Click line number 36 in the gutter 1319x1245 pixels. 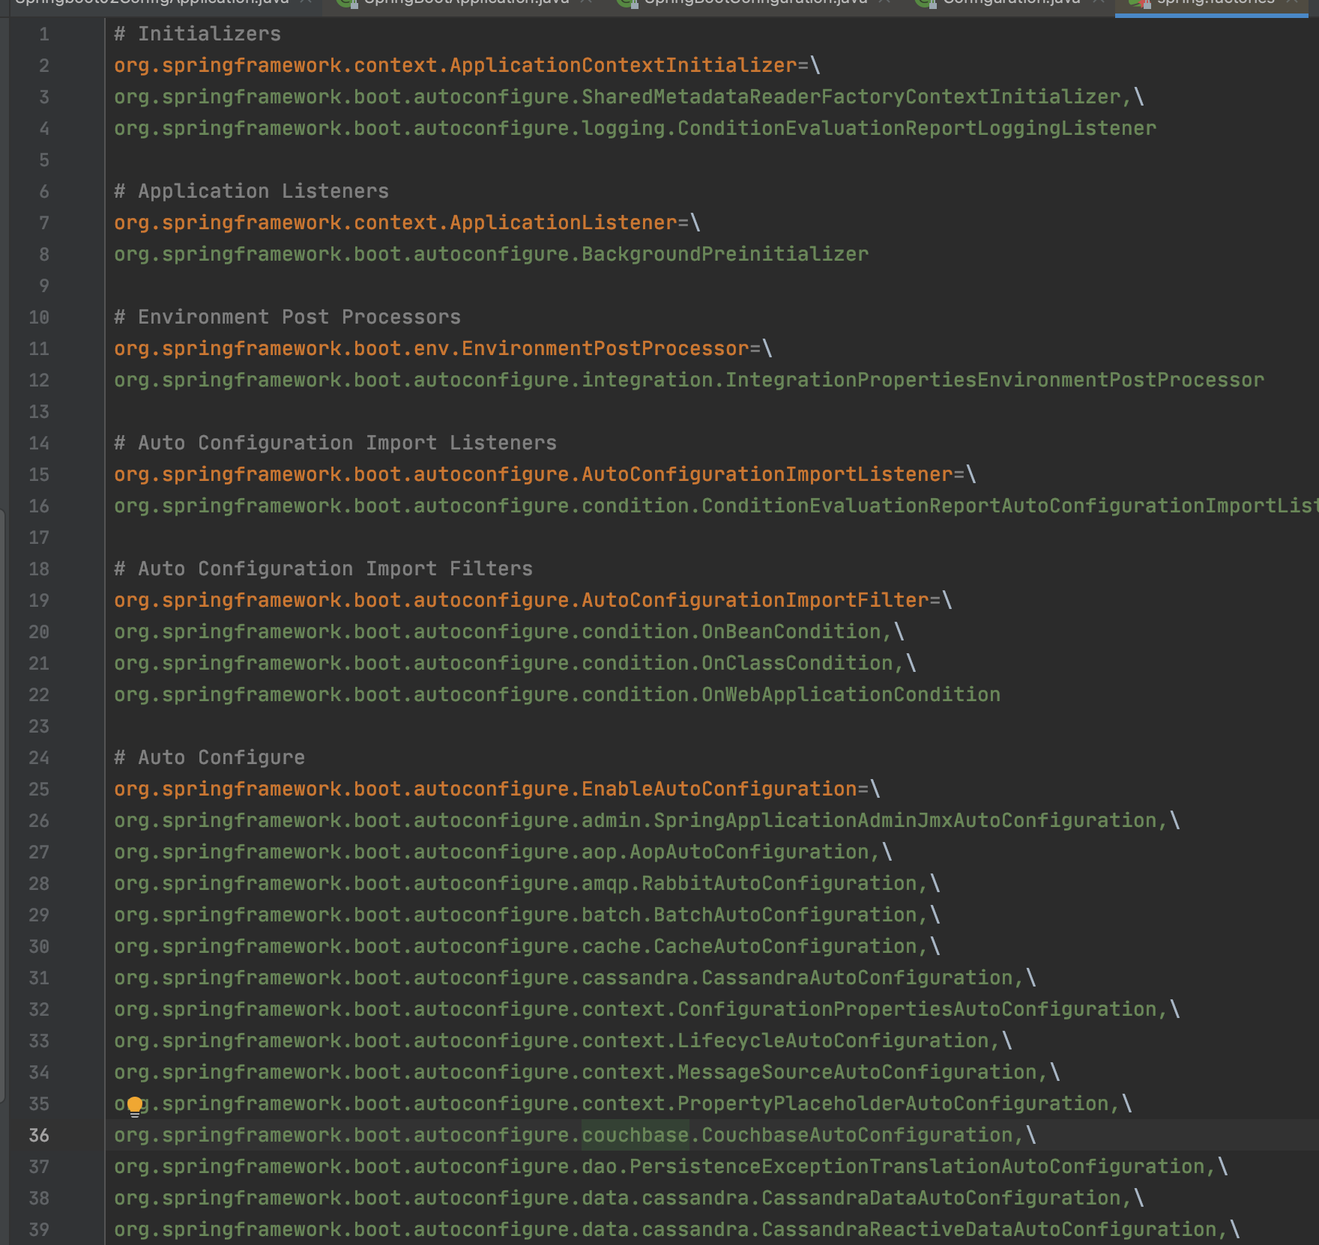39,1135
